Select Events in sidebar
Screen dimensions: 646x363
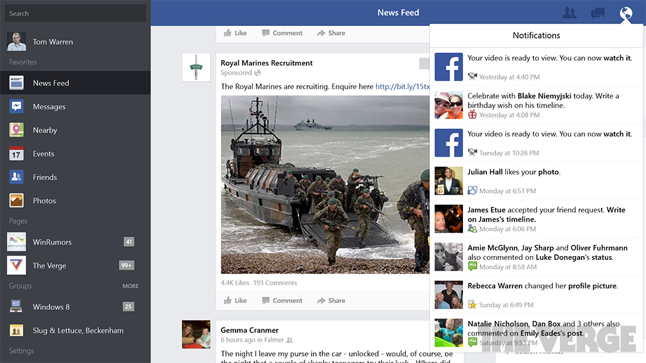75,154
